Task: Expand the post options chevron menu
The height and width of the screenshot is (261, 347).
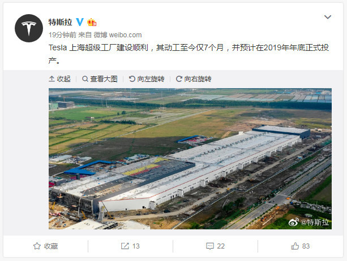Action: tap(328, 17)
